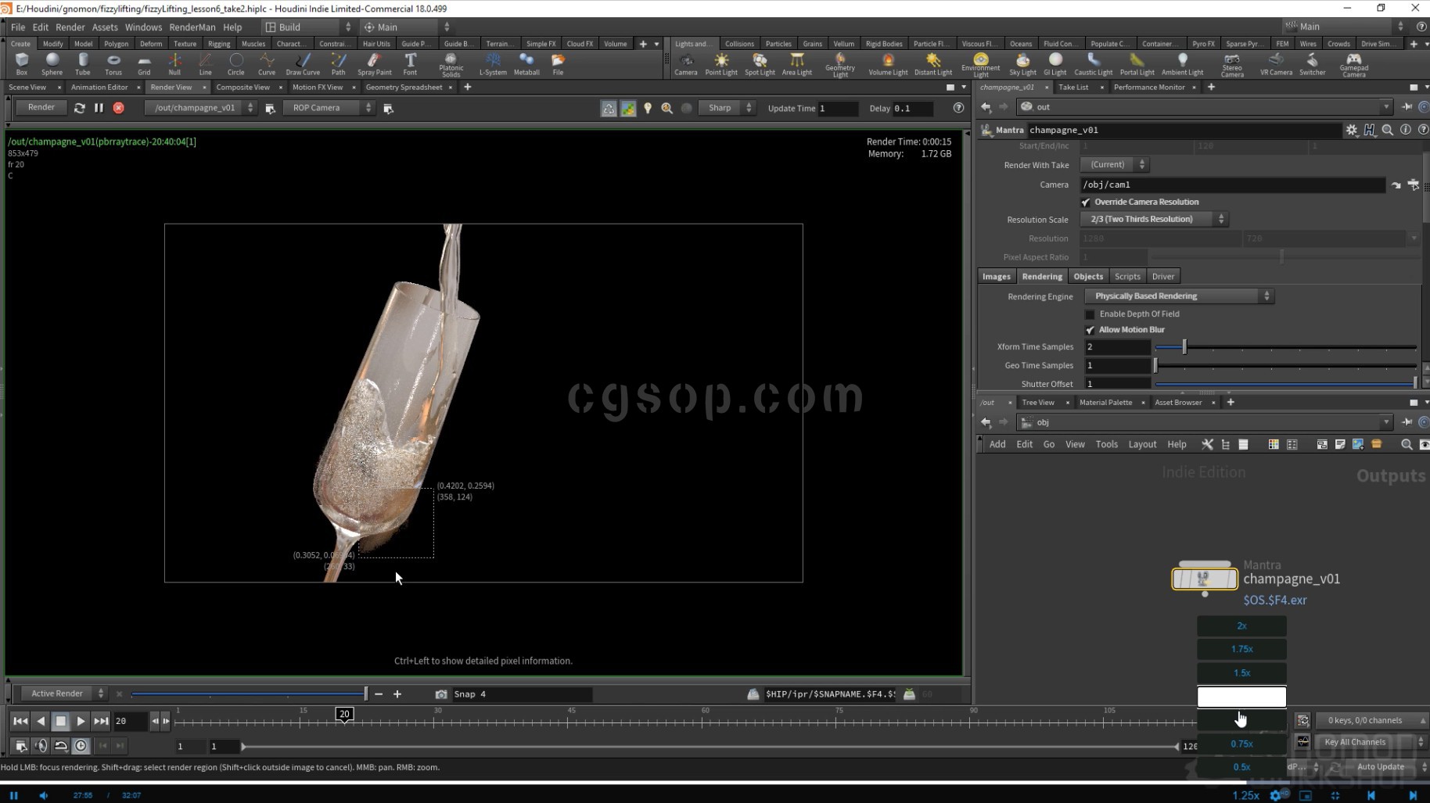Viewport: 1430px width, 803px height.
Task: Open the Sharp filter dropdown
Action: pyautogui.click(x=726, y=108)
